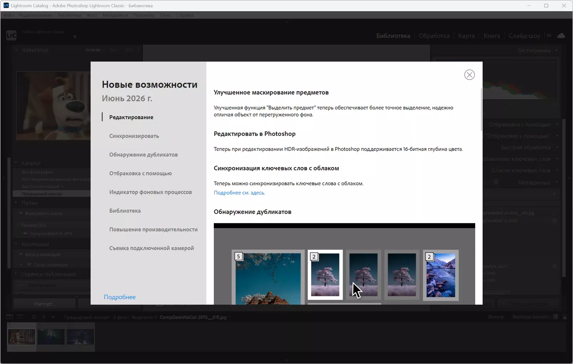Screen dimensions: 573x364
Task: Go back with filmstrip left arrow
Action: 44,317
